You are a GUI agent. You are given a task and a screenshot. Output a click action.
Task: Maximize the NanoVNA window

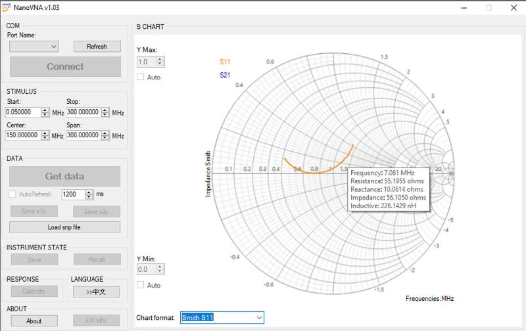point(489,7)
